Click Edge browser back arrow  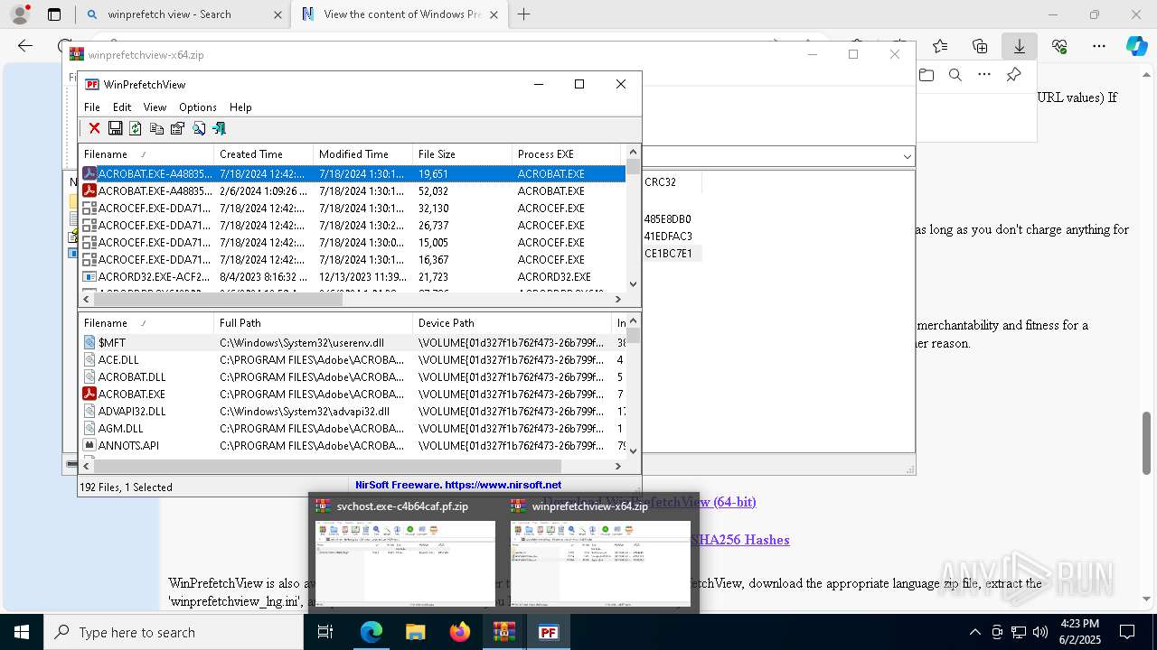pyautogui.click(x=25, y=46)
